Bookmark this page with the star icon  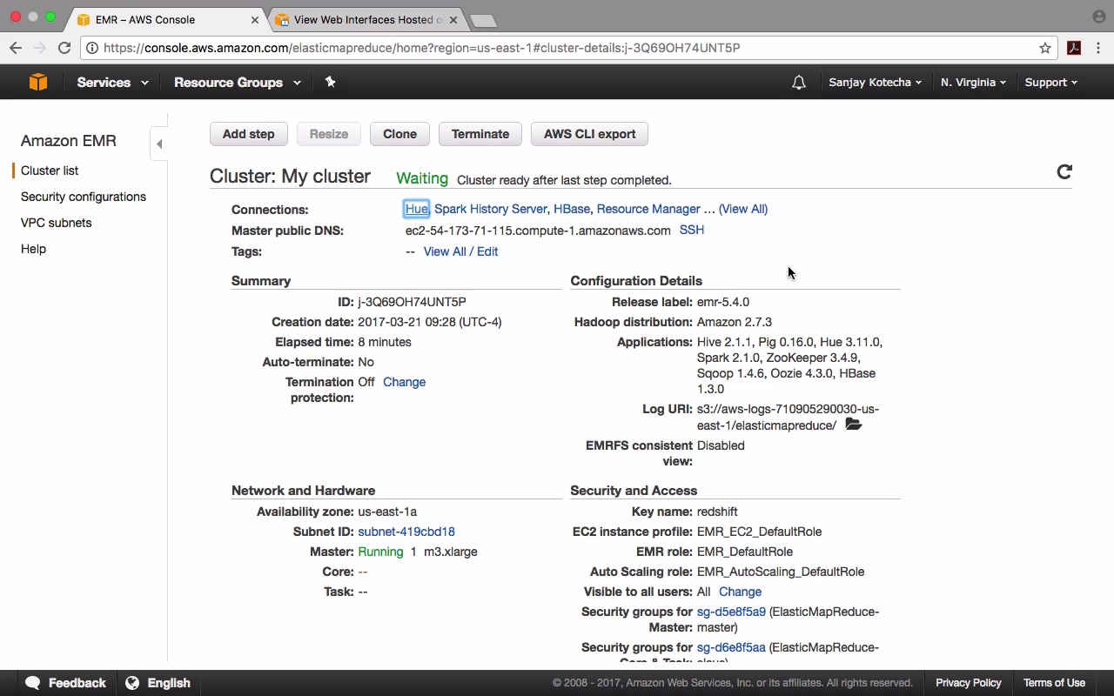tap(1045, 48)
